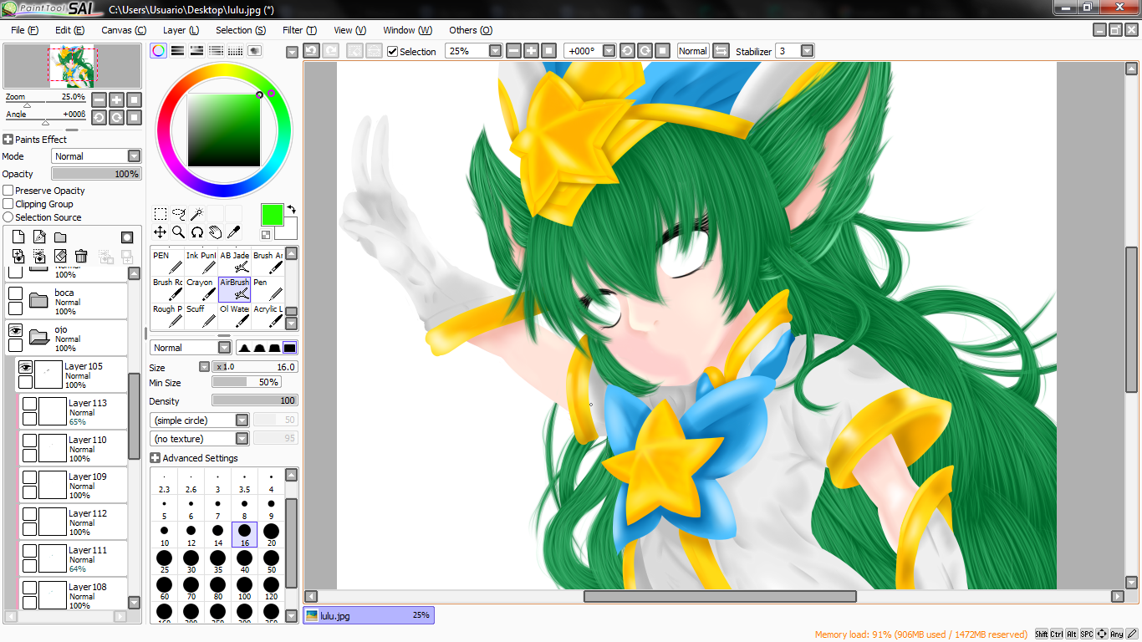Show Layer110 via visibility box
1142x642 pixels.
[x=29, y=441]
